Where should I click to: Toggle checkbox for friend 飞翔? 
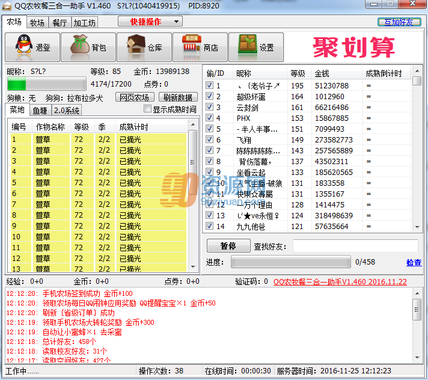coord(209,139)
